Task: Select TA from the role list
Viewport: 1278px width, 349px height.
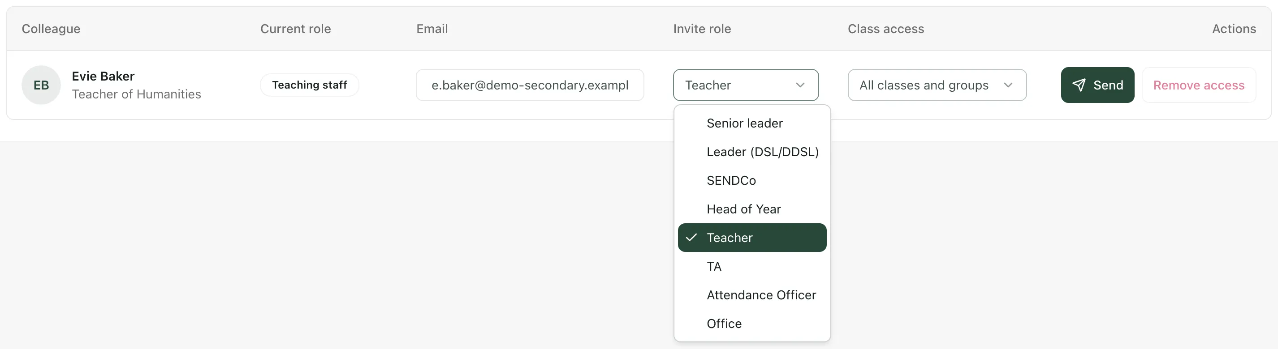Action: pos(752,266)
